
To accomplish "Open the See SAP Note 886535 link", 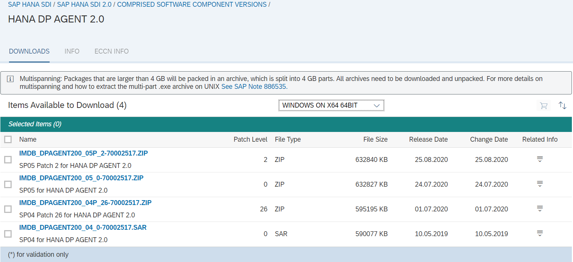I will tap(254, 87).
